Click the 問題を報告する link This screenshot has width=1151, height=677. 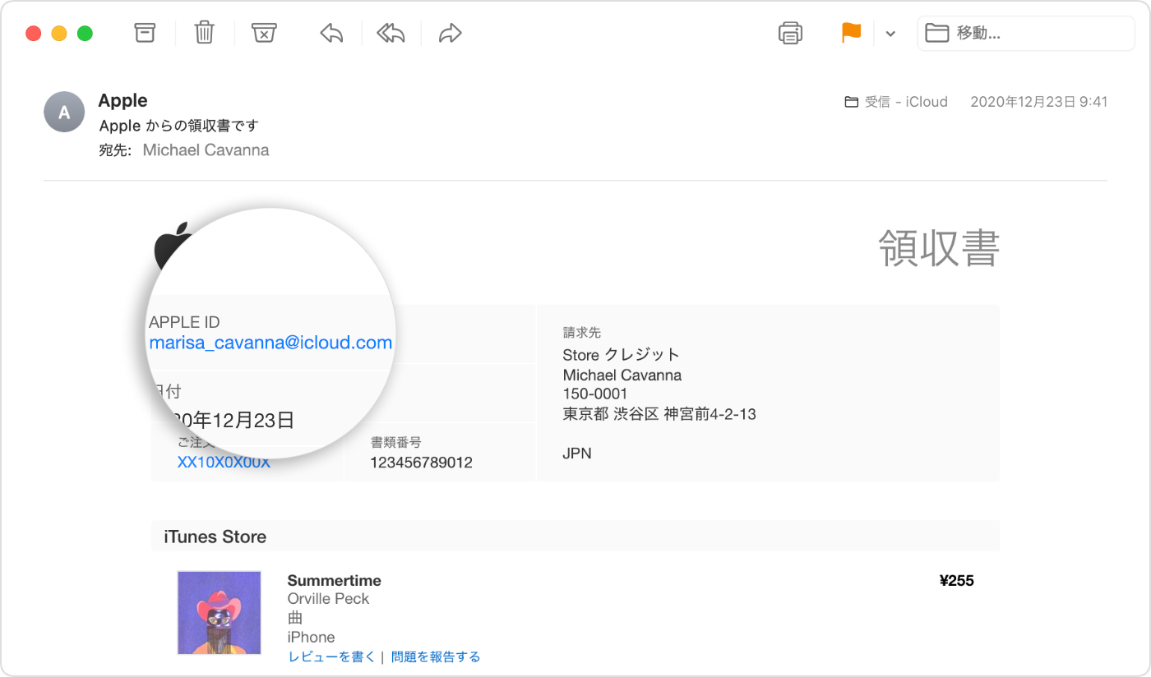(436, 657)
